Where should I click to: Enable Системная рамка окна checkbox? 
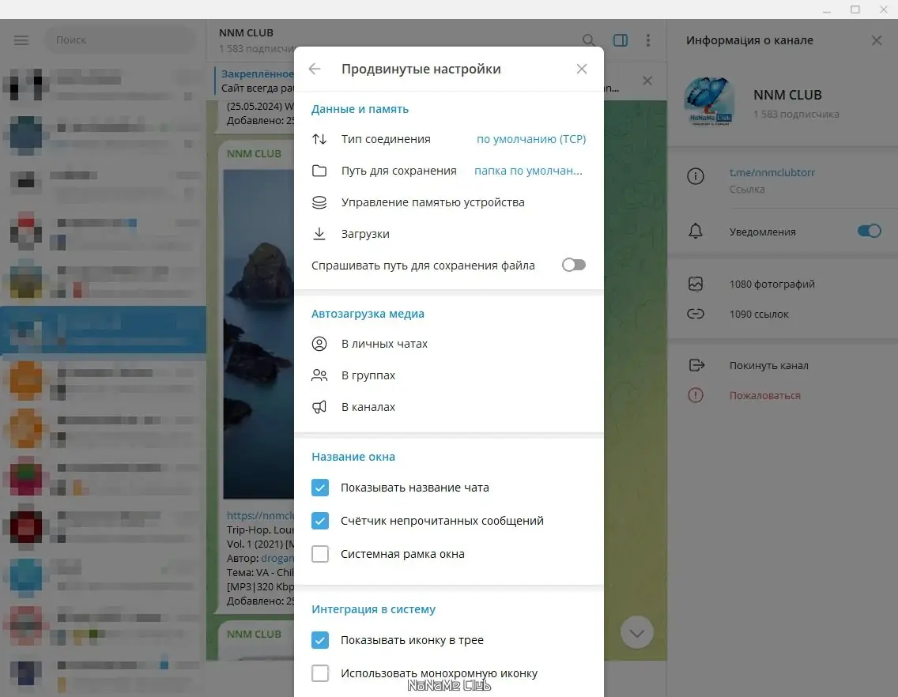click(x=320, y=554)
